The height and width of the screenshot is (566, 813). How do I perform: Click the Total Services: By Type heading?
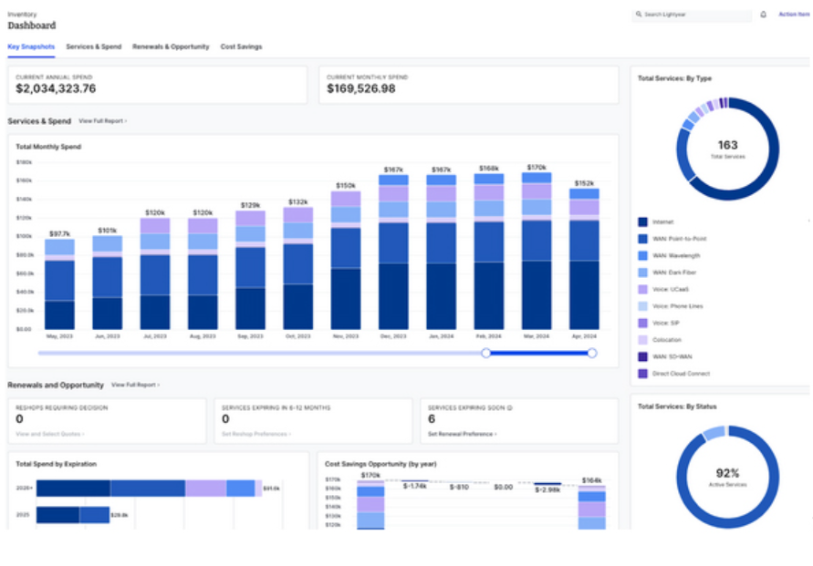tap(674, 78)
